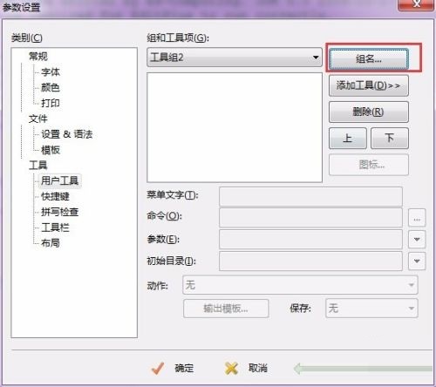Select 常规 category in tree
The height and width of the screenshot is (387, 436).
[38, 57]
